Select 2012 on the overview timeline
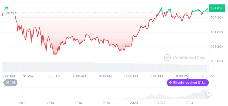 [x=23, y=103]
